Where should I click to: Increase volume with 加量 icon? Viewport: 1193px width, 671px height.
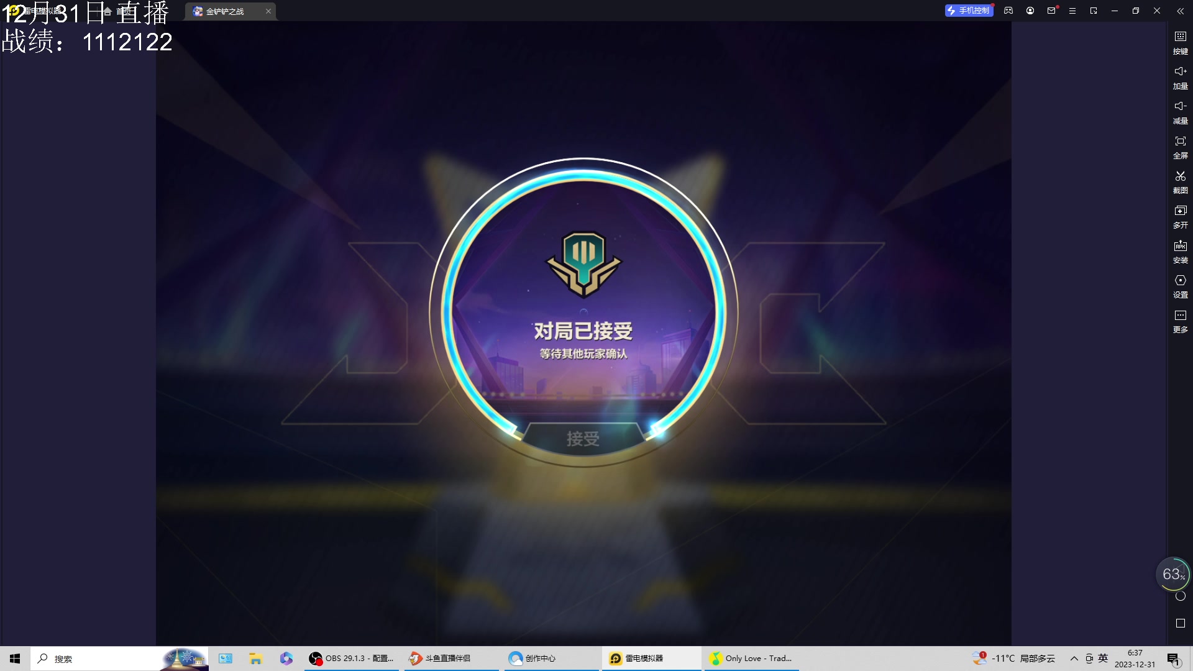coord(1180,77)
